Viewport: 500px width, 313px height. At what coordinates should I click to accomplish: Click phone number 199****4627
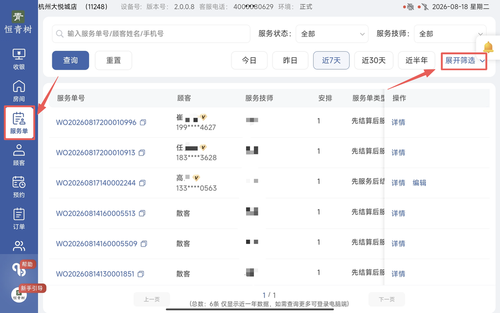pyautogui.click(x=196, y=128)
